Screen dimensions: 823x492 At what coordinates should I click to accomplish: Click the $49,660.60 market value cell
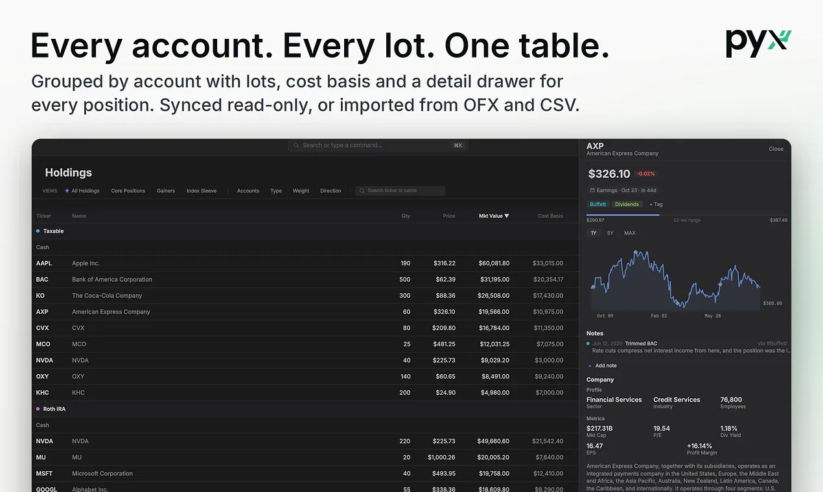tap(494, 442)
